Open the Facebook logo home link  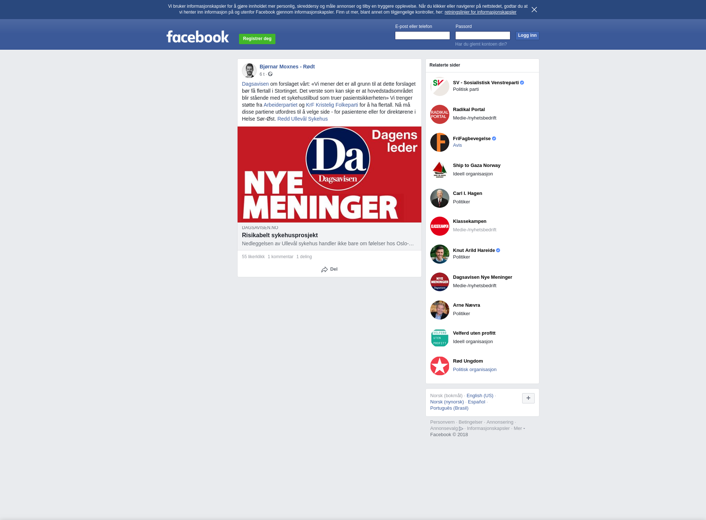click(197, 37)
